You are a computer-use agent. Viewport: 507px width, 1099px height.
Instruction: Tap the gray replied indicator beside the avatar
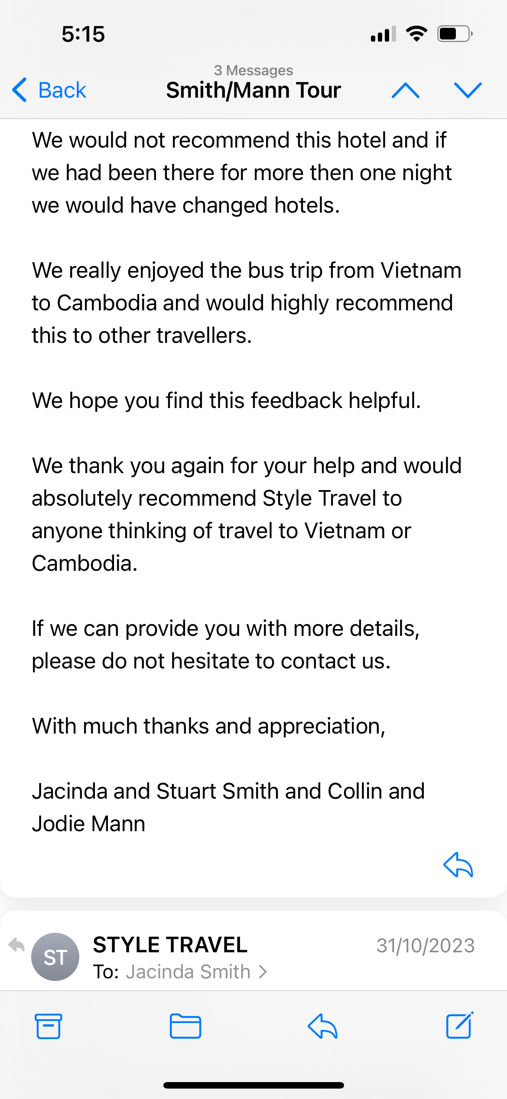click(x=17, y=944)
